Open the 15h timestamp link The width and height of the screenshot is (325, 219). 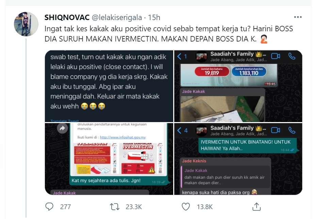click(x=154, y=17)
